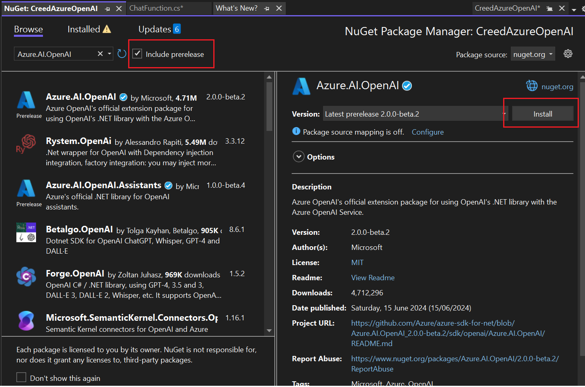Close the CreedAzureOpenAI* preview tab

click(562, 8)
